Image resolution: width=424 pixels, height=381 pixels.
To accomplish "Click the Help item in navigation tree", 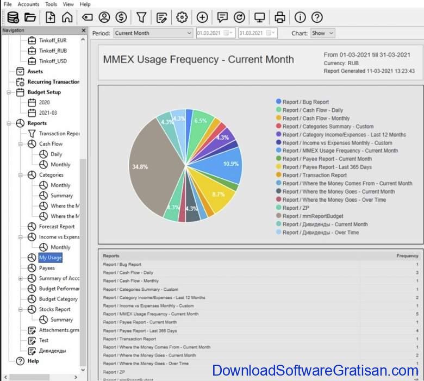I will coord(33,361).
